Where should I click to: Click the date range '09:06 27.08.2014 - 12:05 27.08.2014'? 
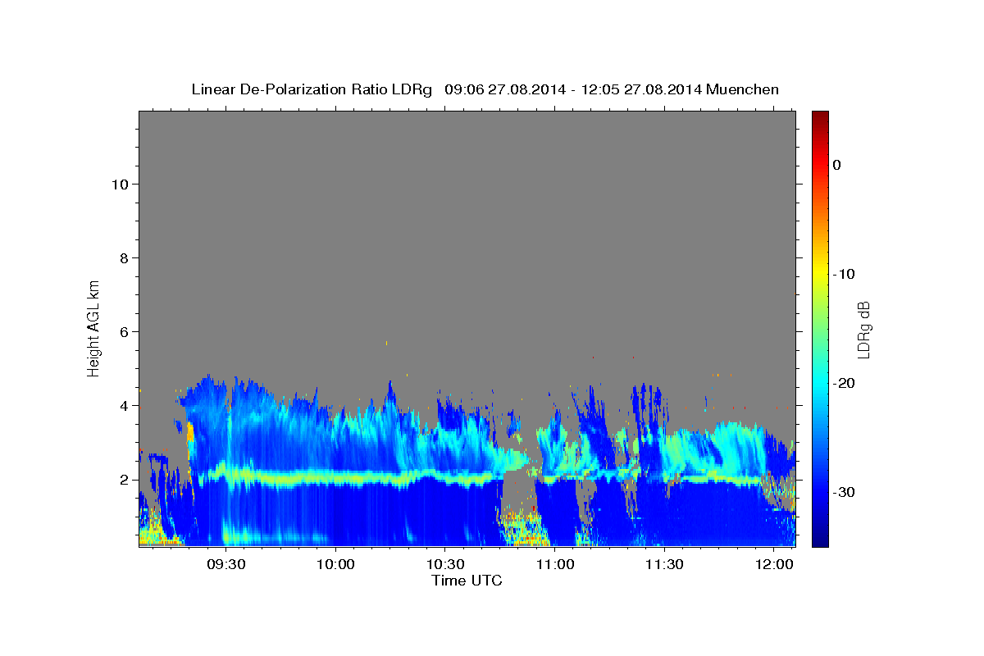click(x=572, y=89)
